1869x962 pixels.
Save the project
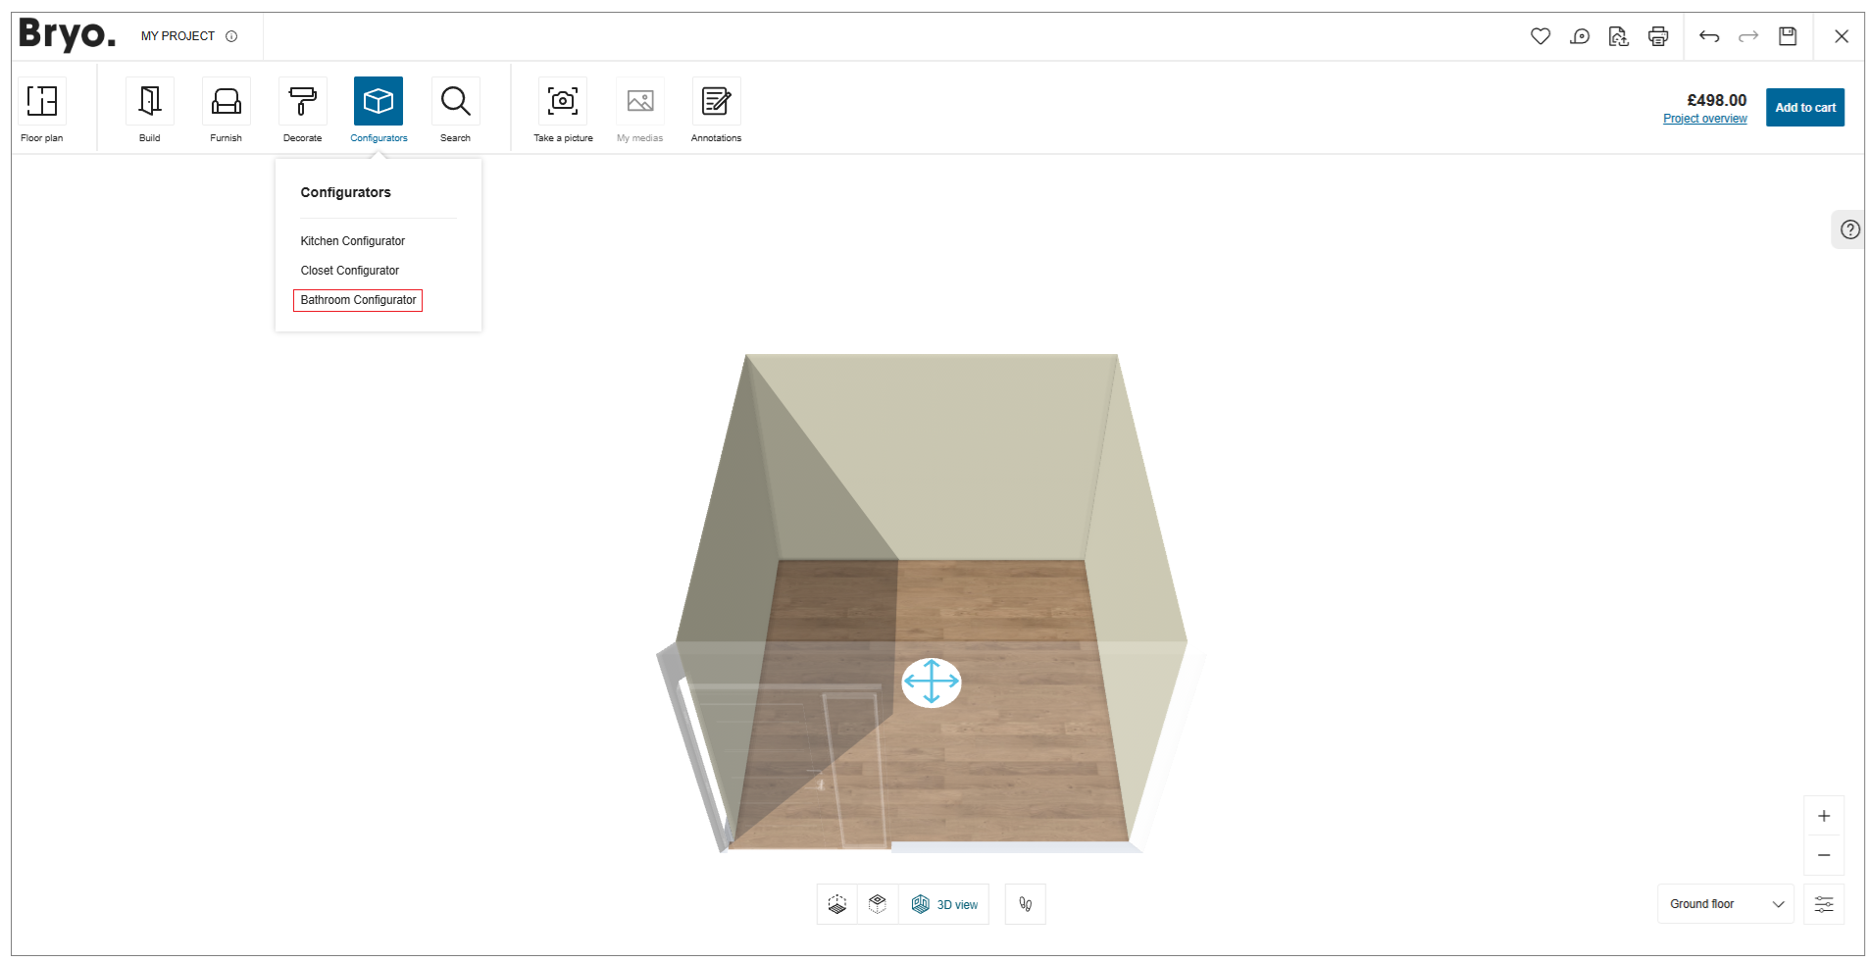(x=1788, y=36)
